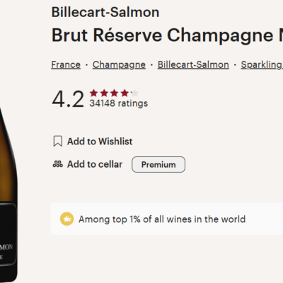Screen dimensions: 283x283
Task: Click the Billecart-Salmon winery name heading
Action: [x=105, y=12]
